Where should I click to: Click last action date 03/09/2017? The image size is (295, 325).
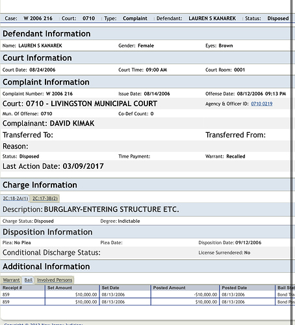83,166
